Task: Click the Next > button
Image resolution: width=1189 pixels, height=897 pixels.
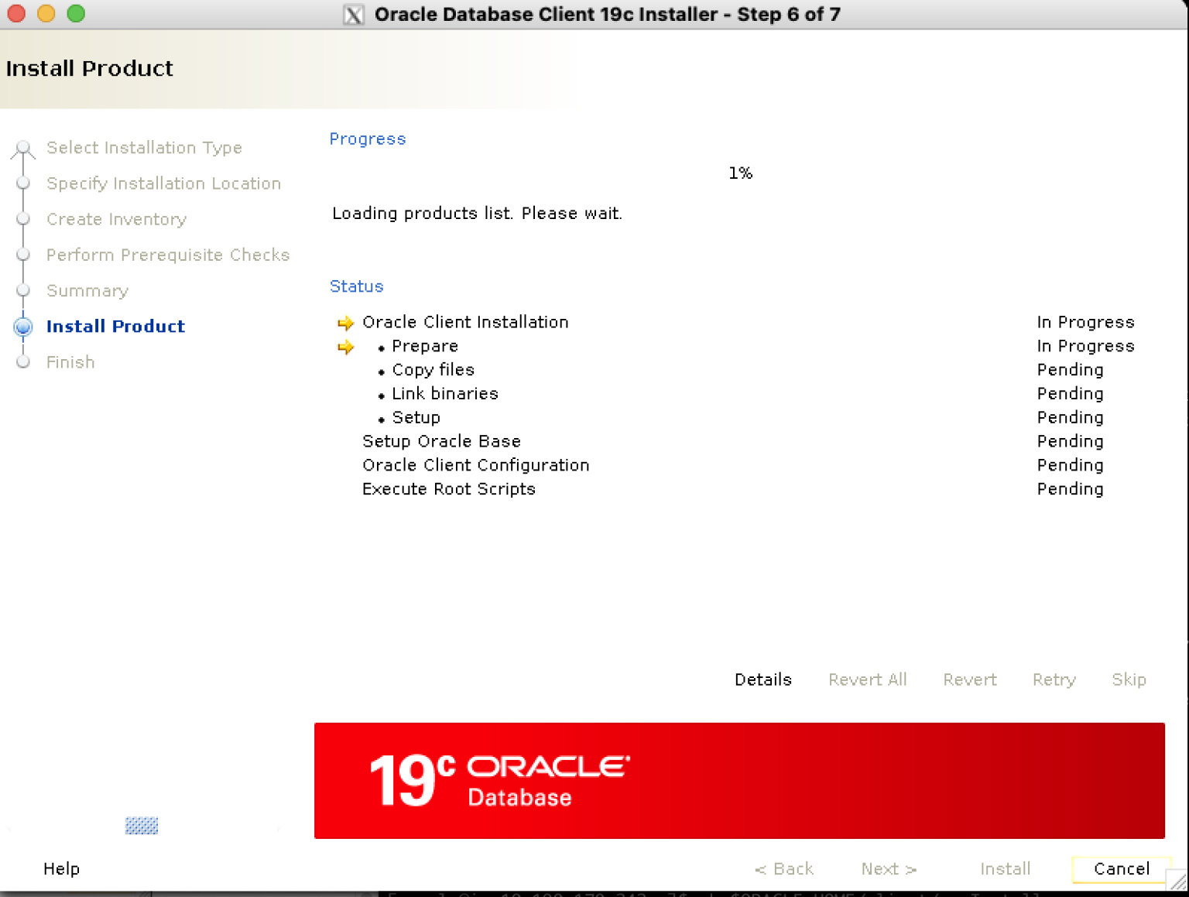Action: pos(889,868)
